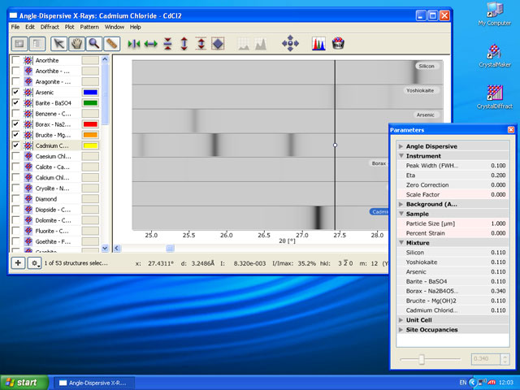Click the first layout view toolbar button

19,43
